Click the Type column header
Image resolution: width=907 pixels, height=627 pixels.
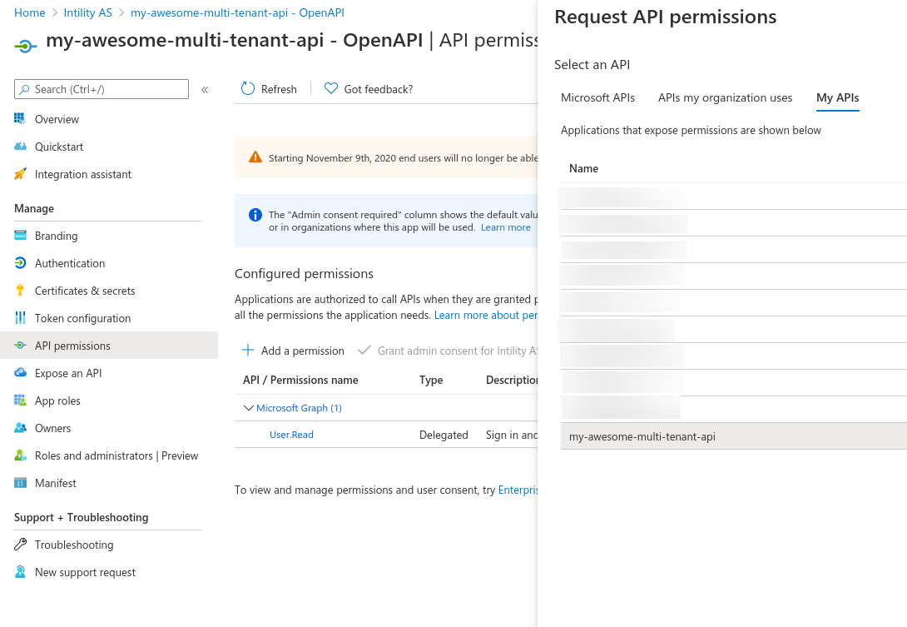click(x=431, y=380)
